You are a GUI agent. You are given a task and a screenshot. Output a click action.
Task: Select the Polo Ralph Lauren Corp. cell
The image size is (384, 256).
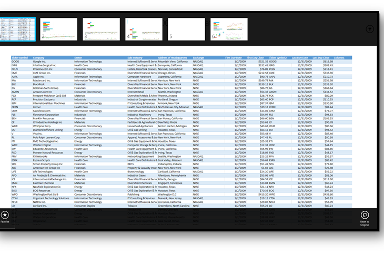[46, 137]
